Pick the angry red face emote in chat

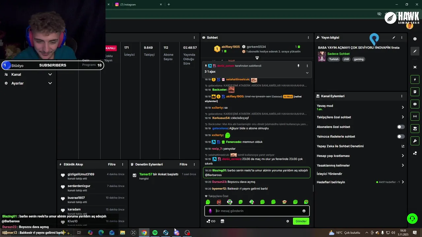click(x=219, y=202)
